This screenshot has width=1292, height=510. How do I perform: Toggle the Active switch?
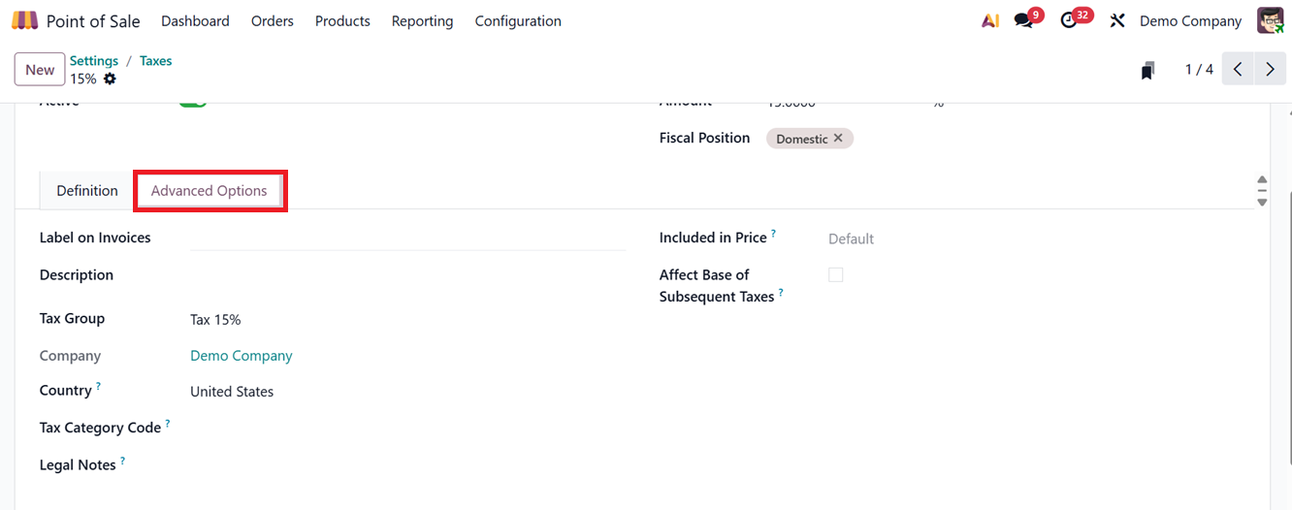(193, 101)
